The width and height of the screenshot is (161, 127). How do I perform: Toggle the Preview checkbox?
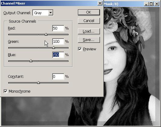coord(80,49)
